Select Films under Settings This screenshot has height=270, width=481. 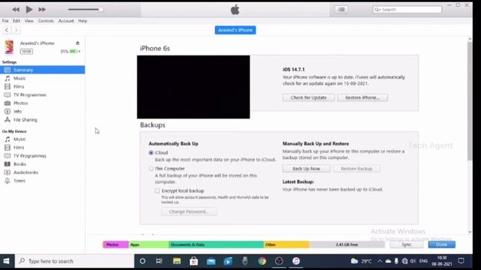(42, 87)
